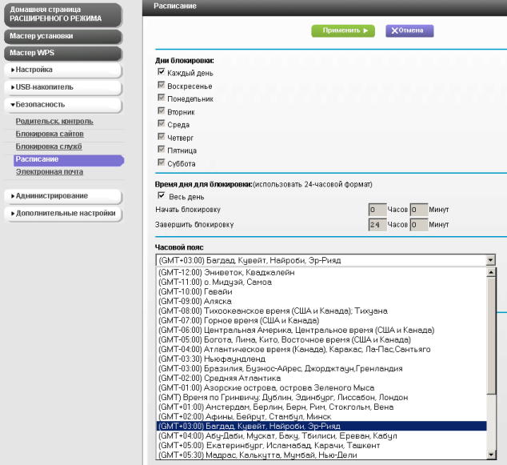Viewport: 507px width, 465px height.
Task: Open Мастер WPS
Action: click(x=63, y=53)
